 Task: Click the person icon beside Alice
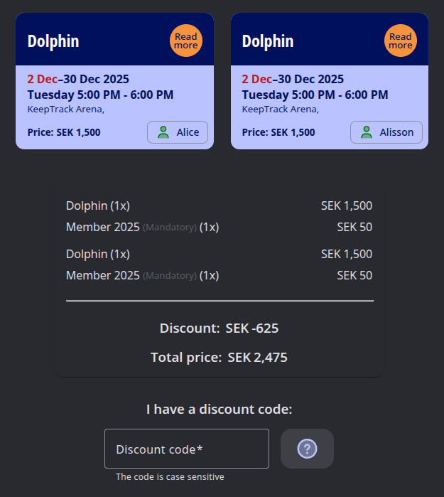pos(163,132)
